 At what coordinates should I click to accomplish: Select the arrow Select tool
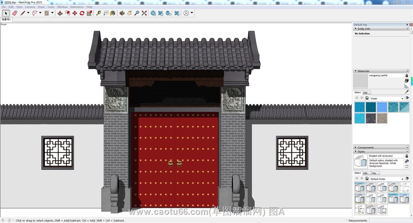6,13
